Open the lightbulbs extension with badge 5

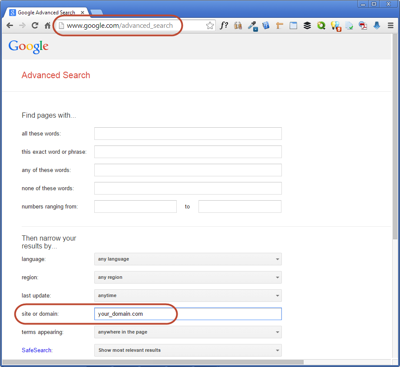[x=335, y=26]
